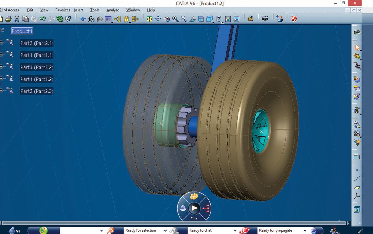Select the Product1 root node

click(x=22, y=31)
